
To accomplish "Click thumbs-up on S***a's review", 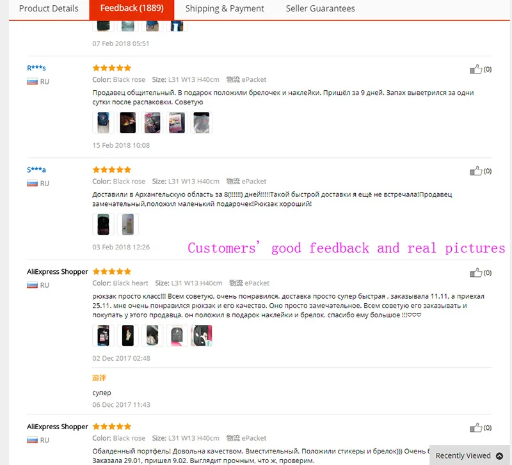I will tap(476, 171).
